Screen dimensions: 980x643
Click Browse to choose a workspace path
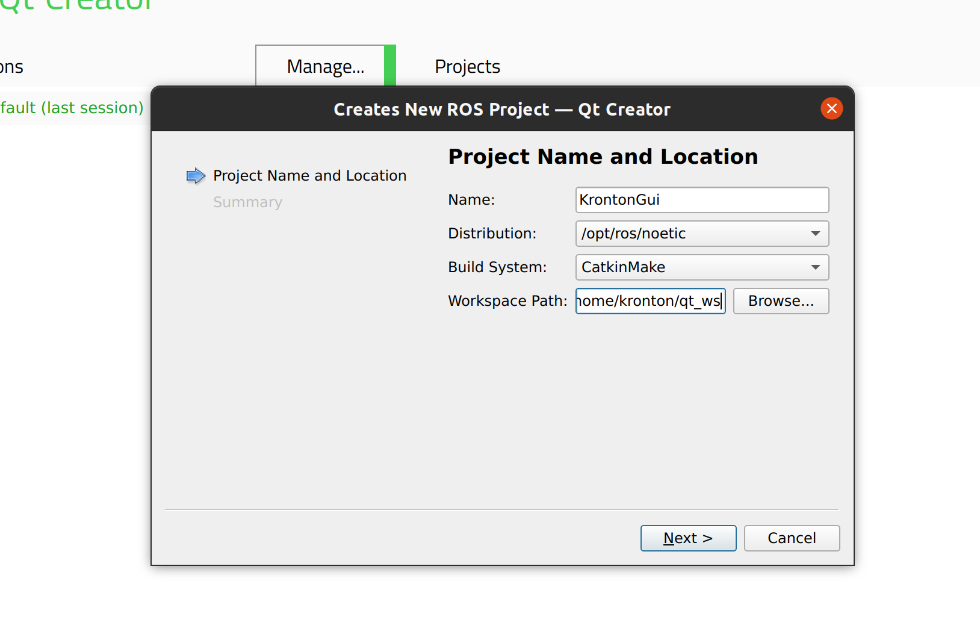tap(781, 301)
